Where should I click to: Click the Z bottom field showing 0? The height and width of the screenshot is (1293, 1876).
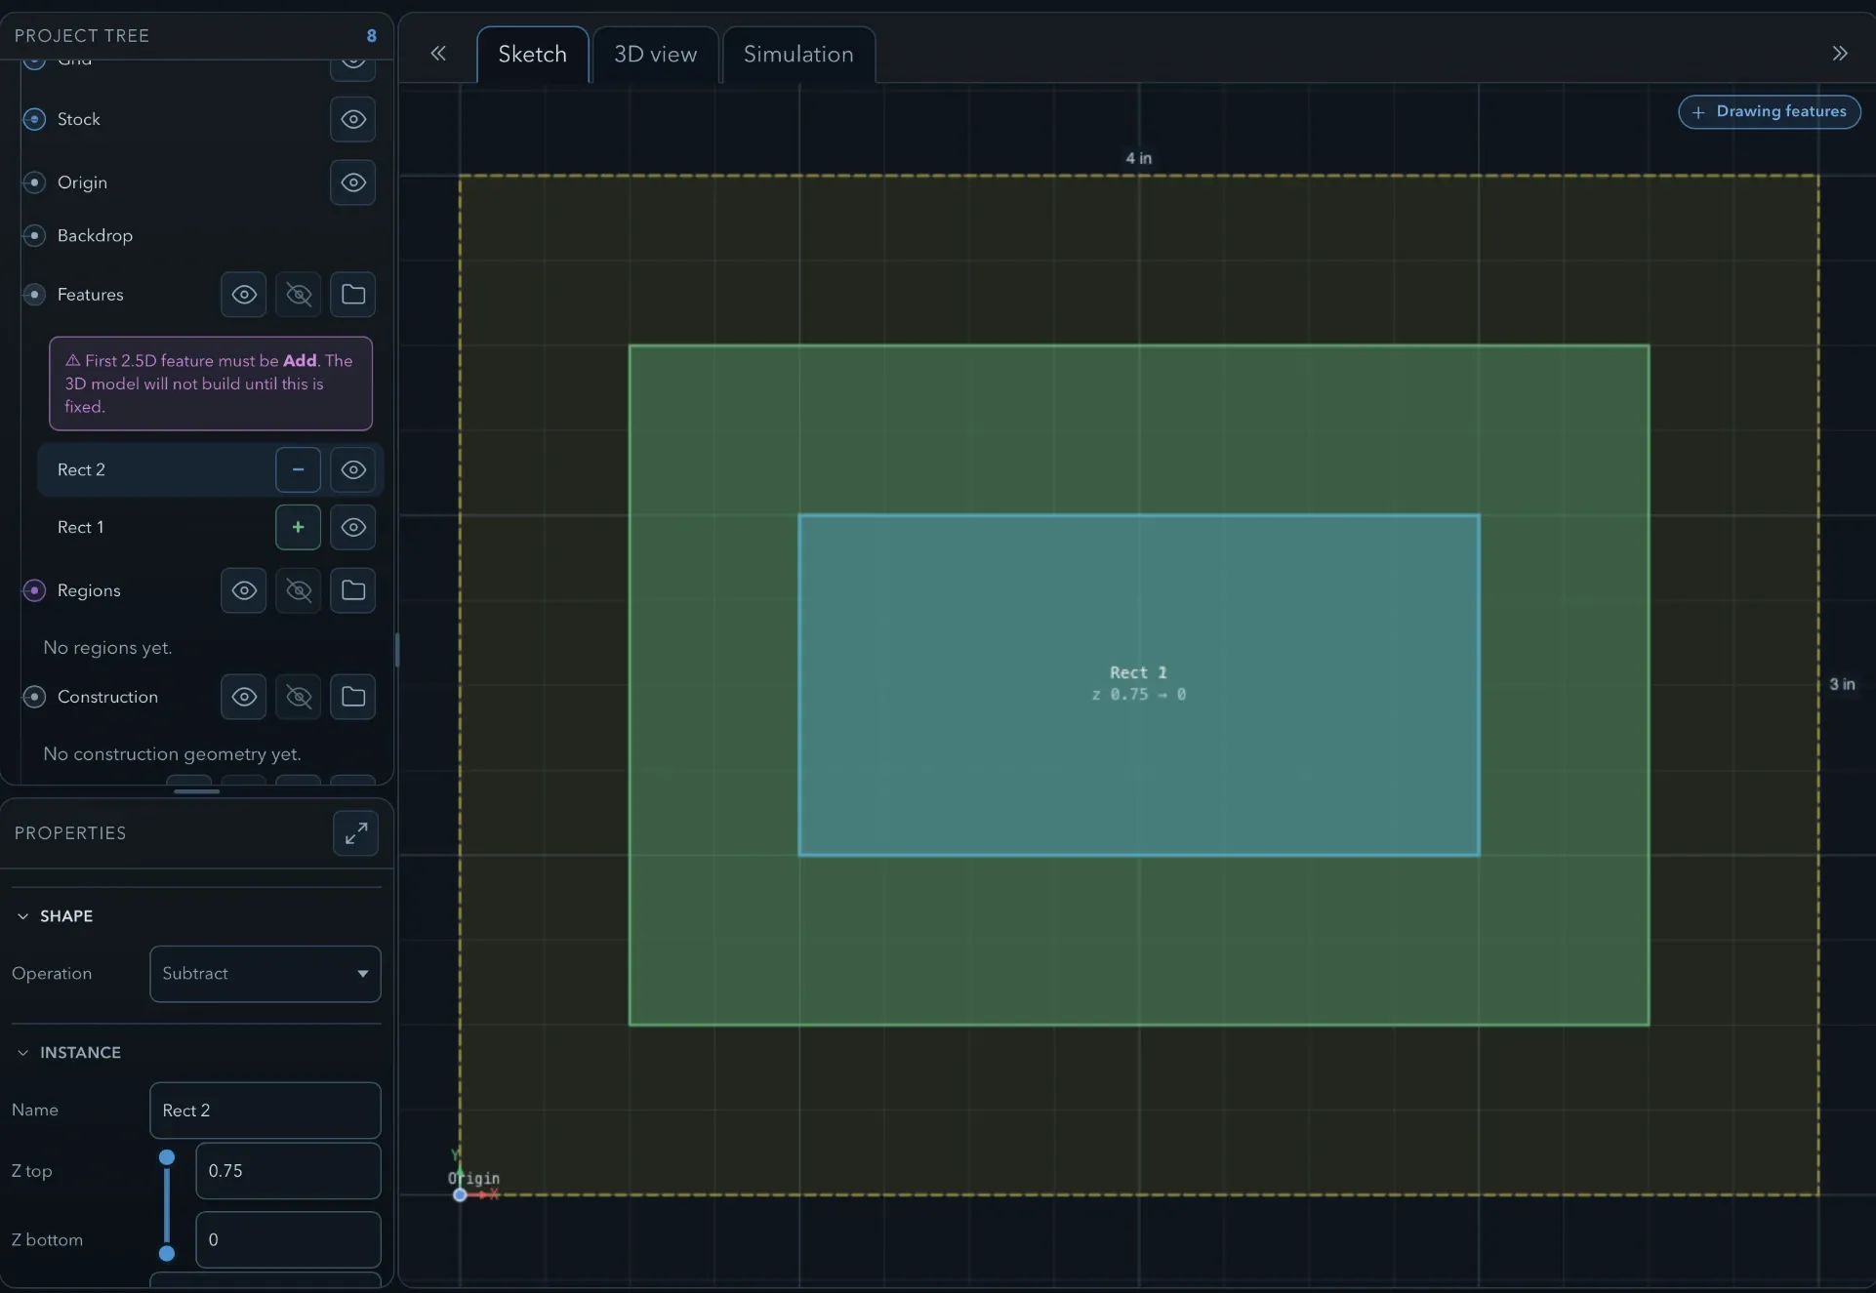coord(289,1240)
